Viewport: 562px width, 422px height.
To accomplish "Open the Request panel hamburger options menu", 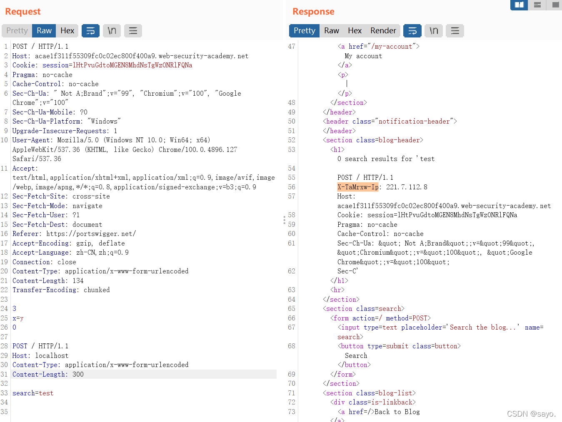I will click(x=133, y=31).
